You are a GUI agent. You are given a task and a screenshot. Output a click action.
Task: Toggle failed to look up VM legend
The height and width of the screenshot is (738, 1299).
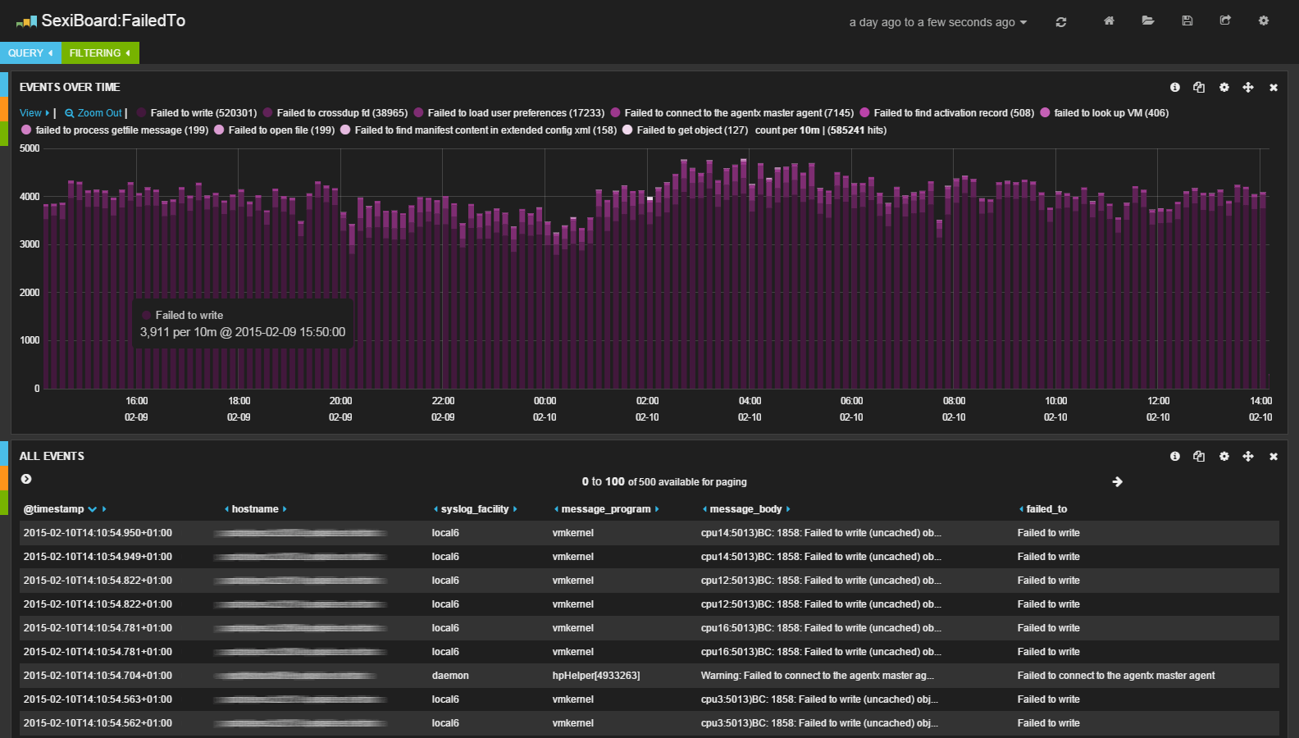click(x=1105, y=113)
